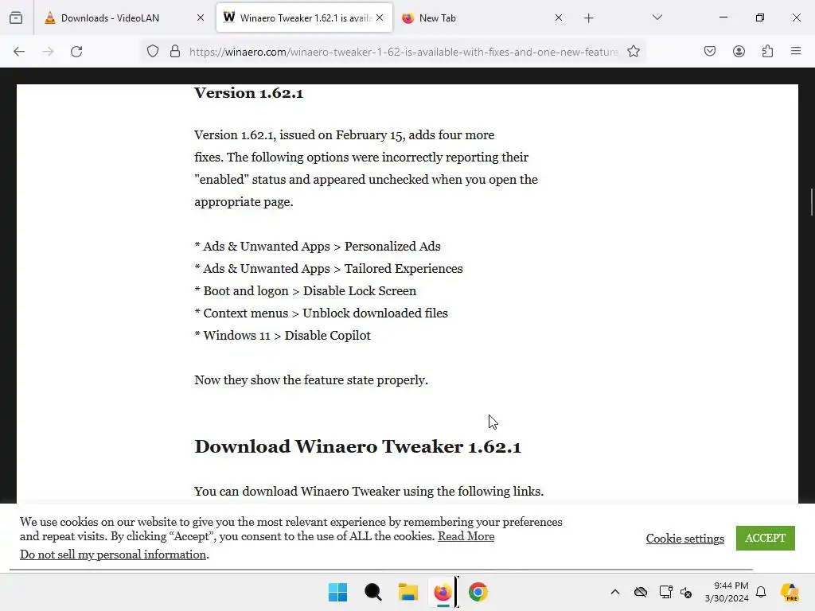Screen dimensions: 815x611
Task: Open the clock showing 9:44 PM
Action: pyautogui.click(x=727, y=592)
